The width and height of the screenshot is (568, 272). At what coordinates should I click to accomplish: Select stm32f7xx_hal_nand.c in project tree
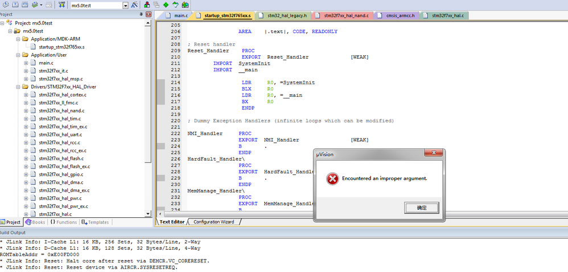[x=61, y=110]
